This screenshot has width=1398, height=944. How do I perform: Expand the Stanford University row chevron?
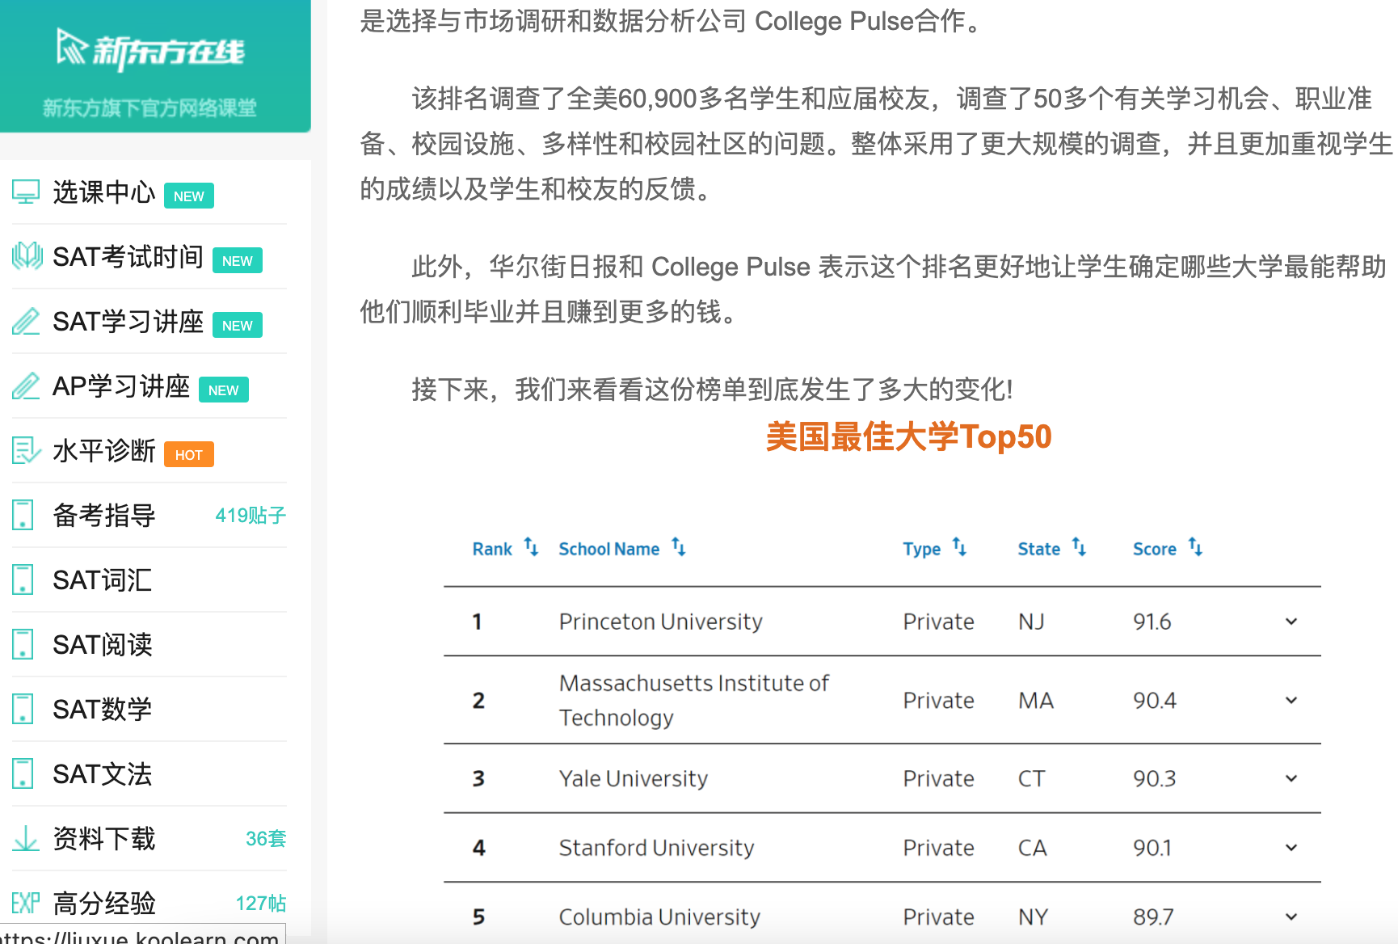pos(1291,848)
